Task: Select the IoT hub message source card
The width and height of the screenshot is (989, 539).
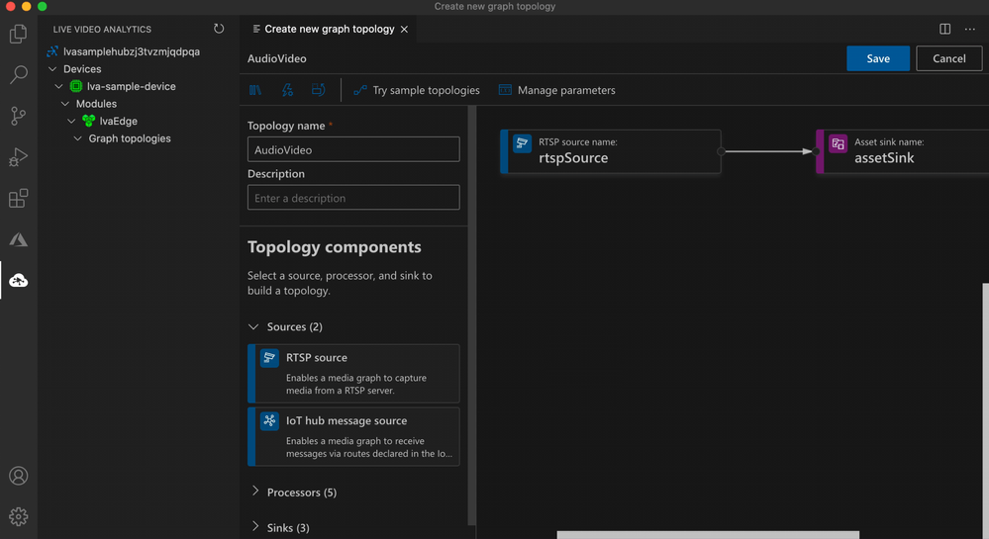Action: [x=353, y=436]
